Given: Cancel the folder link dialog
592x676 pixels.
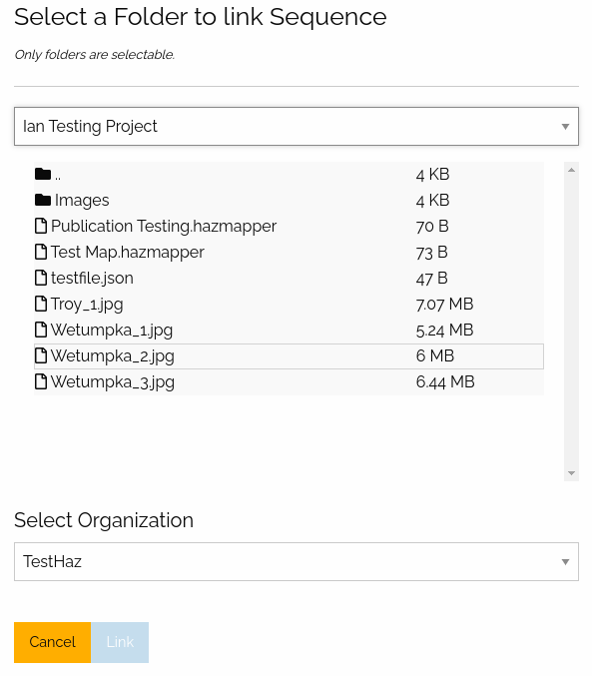Looking at the screenshot, I should click(x=53, y=642).
